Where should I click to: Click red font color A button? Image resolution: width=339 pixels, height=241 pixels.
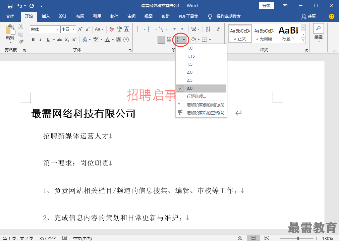pos(107,40)
